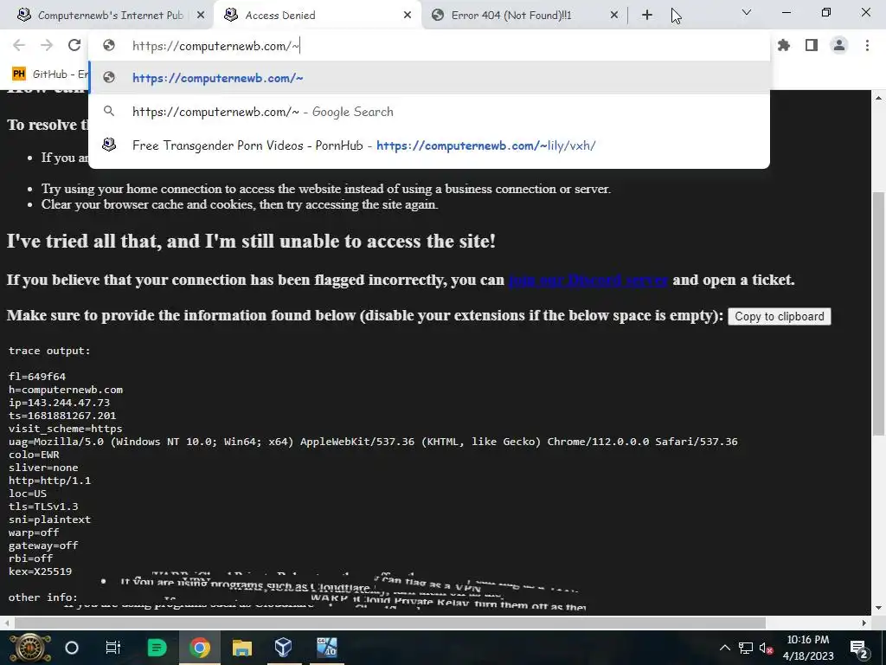Close the Access Denied tab
The height and width of the screenshot is (665, 886).
point(408,16)
